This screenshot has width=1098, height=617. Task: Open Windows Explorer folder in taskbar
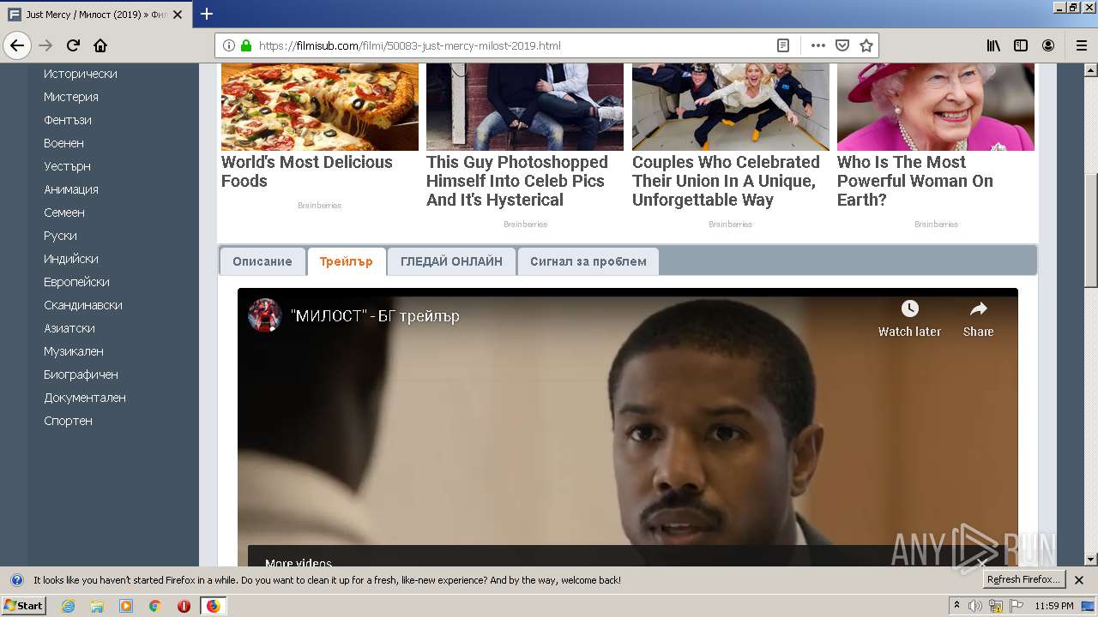coord(97,606)
